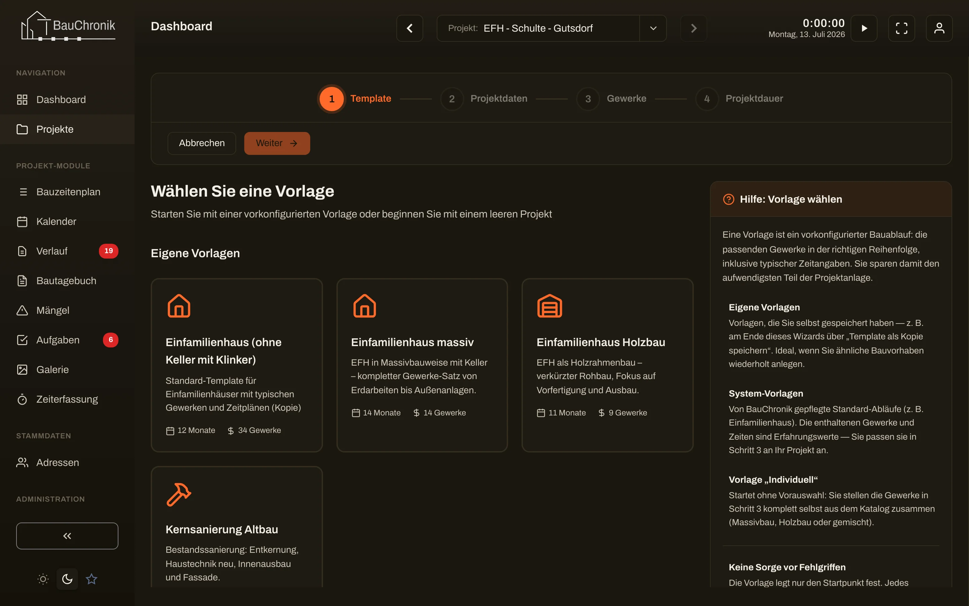Screen dimensions: 969x606
Task: Select step 2 Projektdaten in wizard
Action: tap(484, 99)
